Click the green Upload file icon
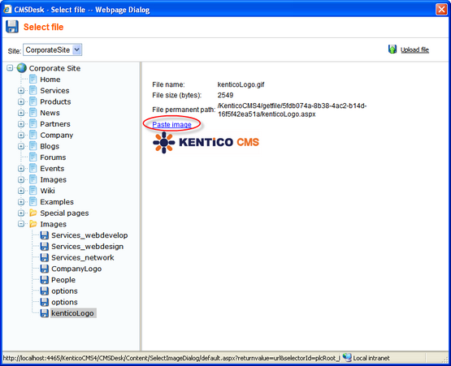This screenshot has width=451, height=366. coord(392,50)
